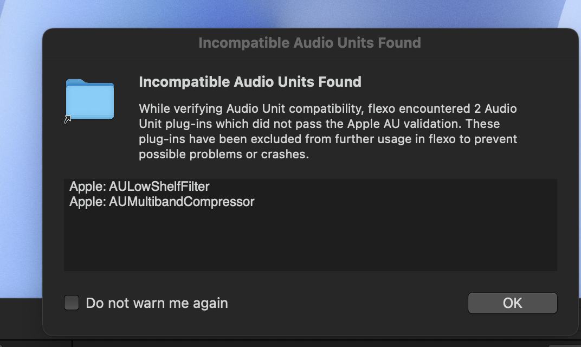Screen dimensions: 581x347
Task: Enable the Do not warn me again checkbox
Action: [x=72, y=303]
